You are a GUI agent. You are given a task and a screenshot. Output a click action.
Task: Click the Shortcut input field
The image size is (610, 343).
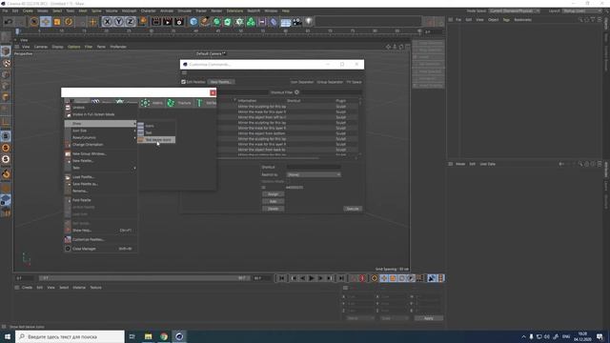(314, 168)
